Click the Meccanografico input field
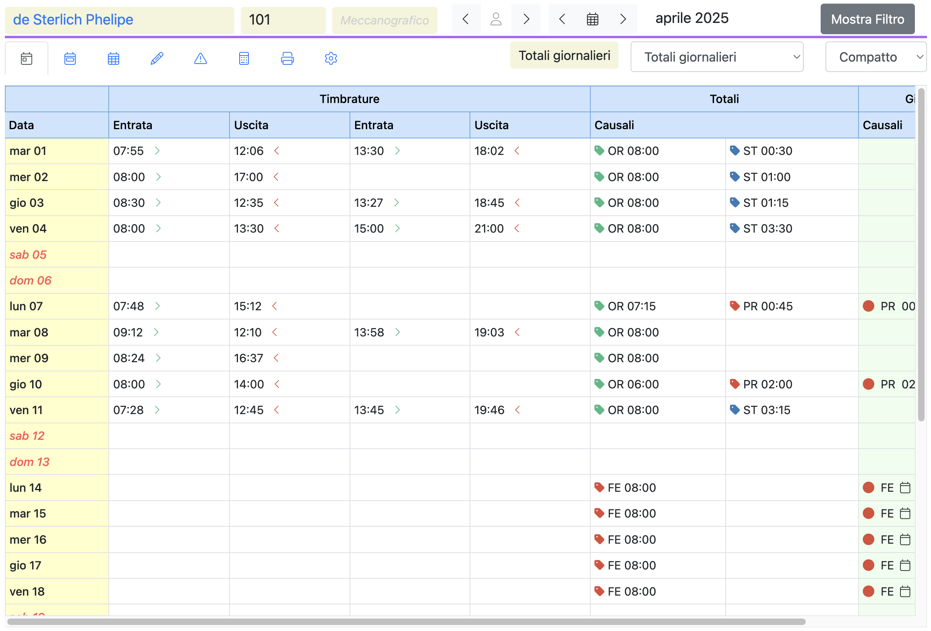The width and height of the screenshot is (931, 631). (385, 20)
